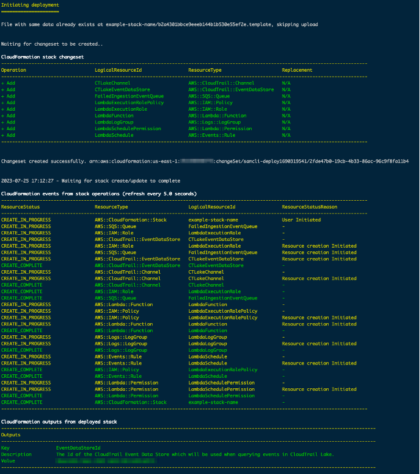Select "LogicalResourceId" header in the events table

coord(212,207)
